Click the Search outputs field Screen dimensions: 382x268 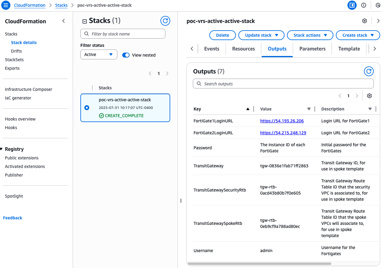[x=283, y=84]
